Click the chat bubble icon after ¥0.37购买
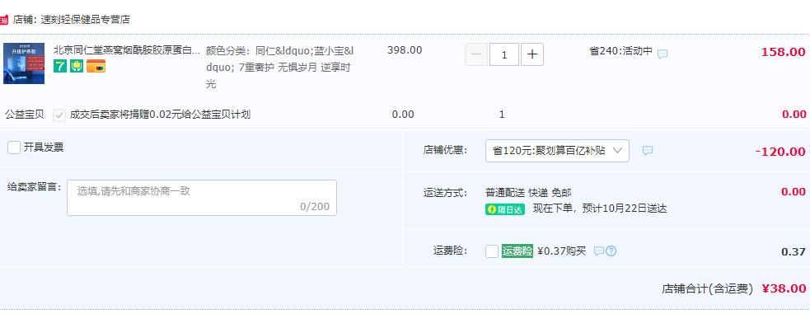This screenshot has height=314, width=810. (x=598, y=251)
